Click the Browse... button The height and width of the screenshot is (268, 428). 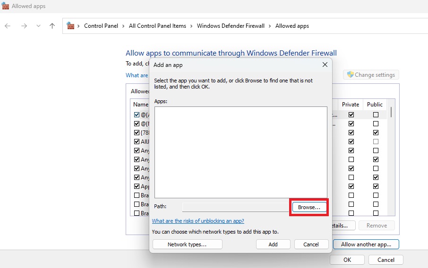point(309,207)
